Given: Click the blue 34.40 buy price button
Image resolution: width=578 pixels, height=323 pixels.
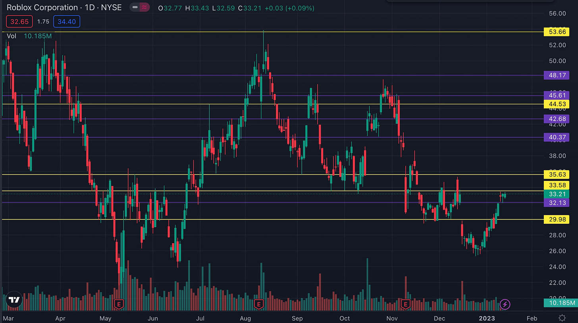Looking at the screenshot, I should tap(67, 21).
